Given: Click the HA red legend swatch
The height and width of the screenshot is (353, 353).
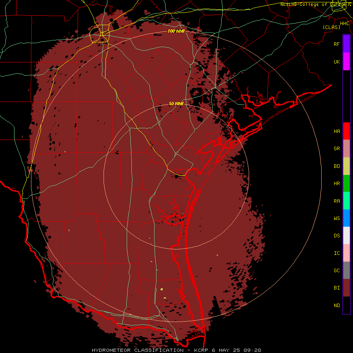Looking at the screenshot, I should pyautogui.click(x=346, y=131).
